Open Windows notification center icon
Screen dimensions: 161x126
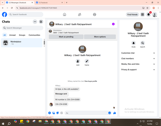point(157,124)
